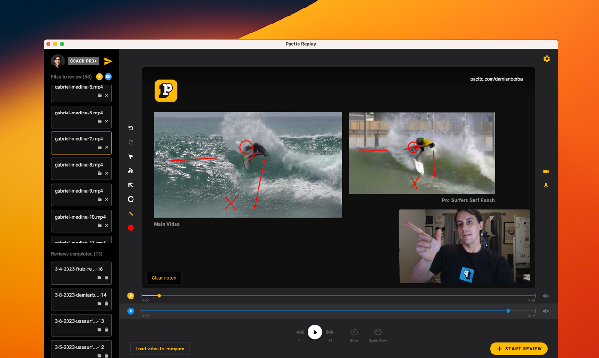Open completed review 3-8-2023-demianb...-14
Image resolution: width=599 pixels, height=358 pixels.
(x=81, y=299)
